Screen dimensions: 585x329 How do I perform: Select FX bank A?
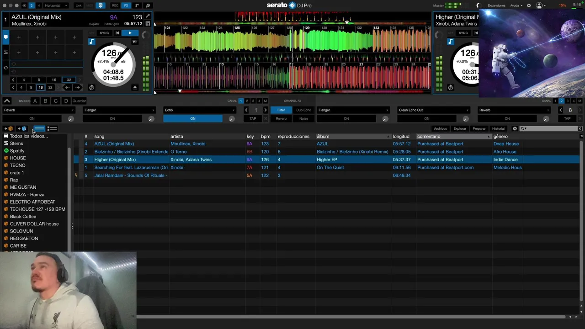[x=35, y=101]
